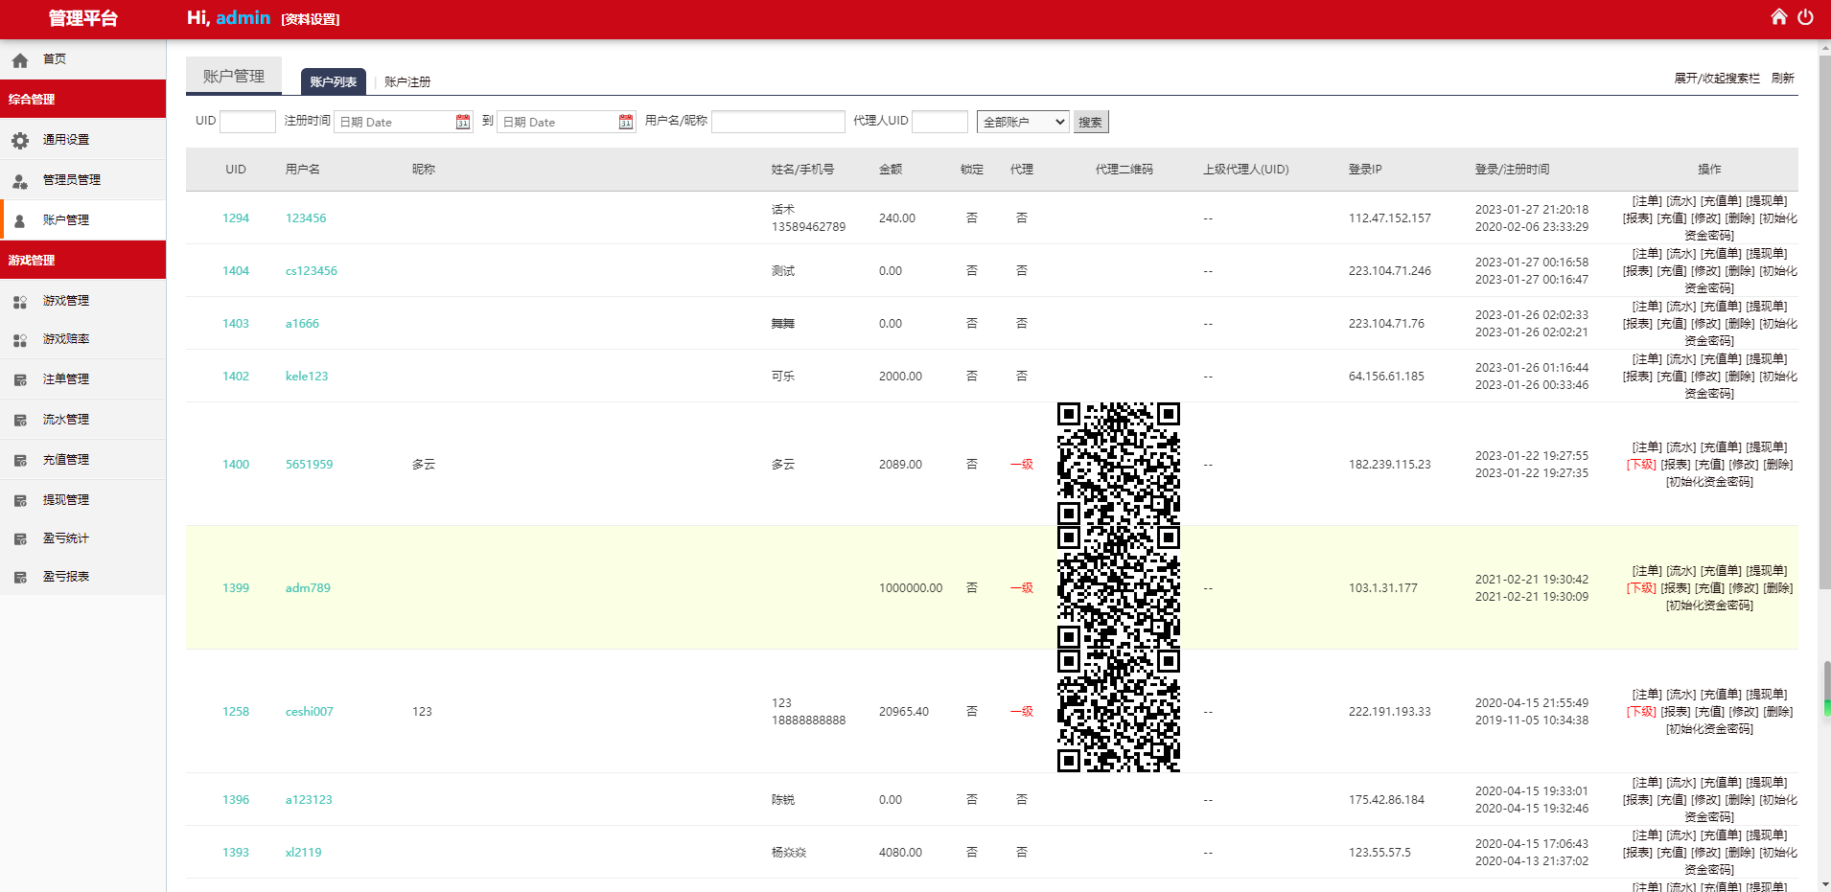Collapse the 综合管理 sidebar section

(x=82, y=100)
